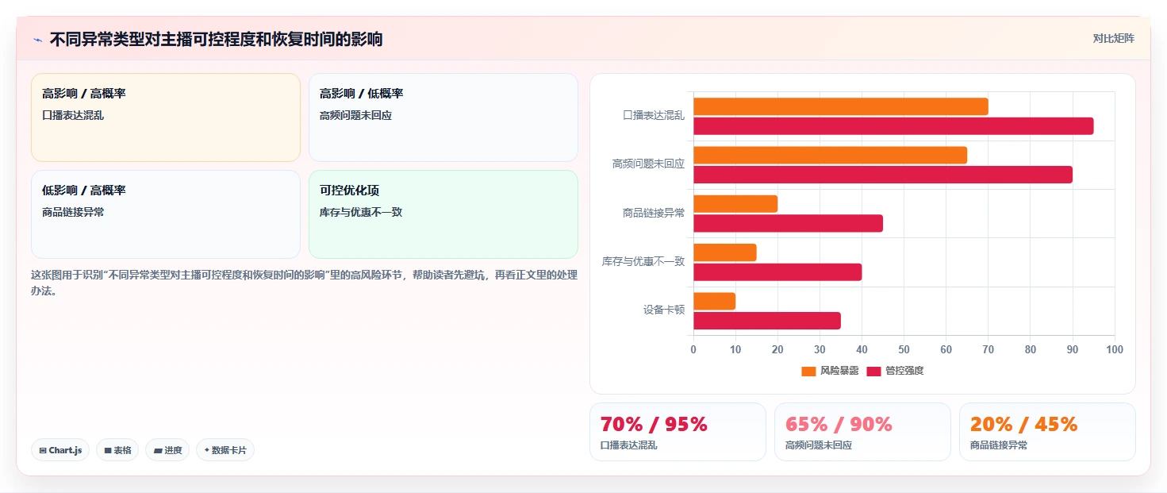Click the orange 设备卡顿 bar
Viewport: 1167px width, 493px height.
714,301
